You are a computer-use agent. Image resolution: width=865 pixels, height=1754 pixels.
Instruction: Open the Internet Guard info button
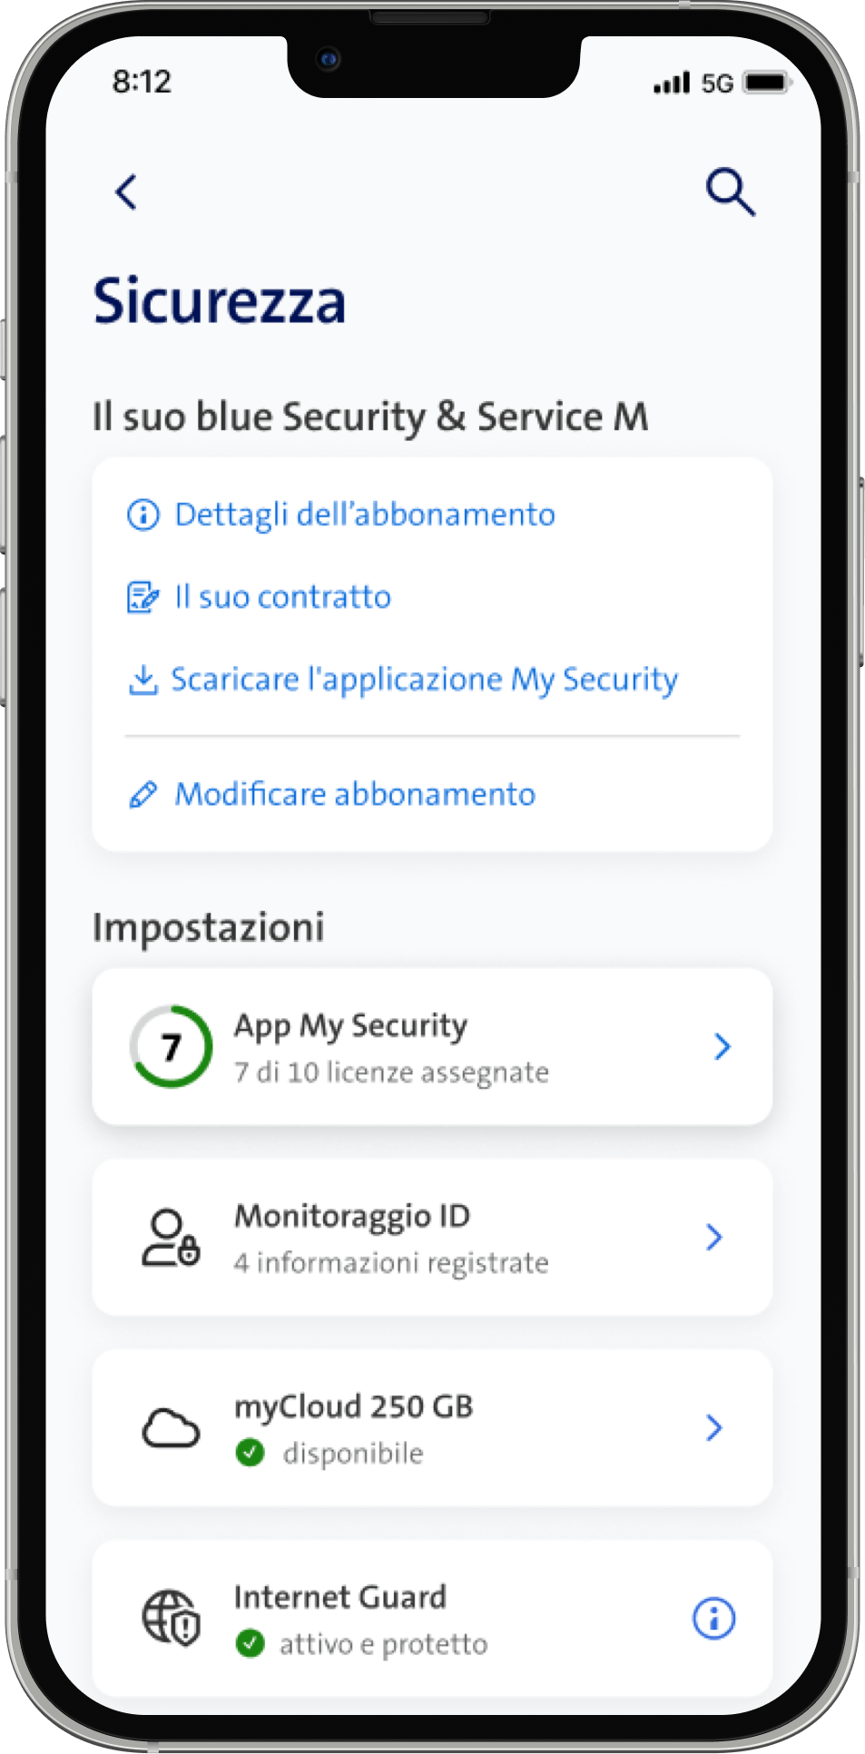[714, 1618]
